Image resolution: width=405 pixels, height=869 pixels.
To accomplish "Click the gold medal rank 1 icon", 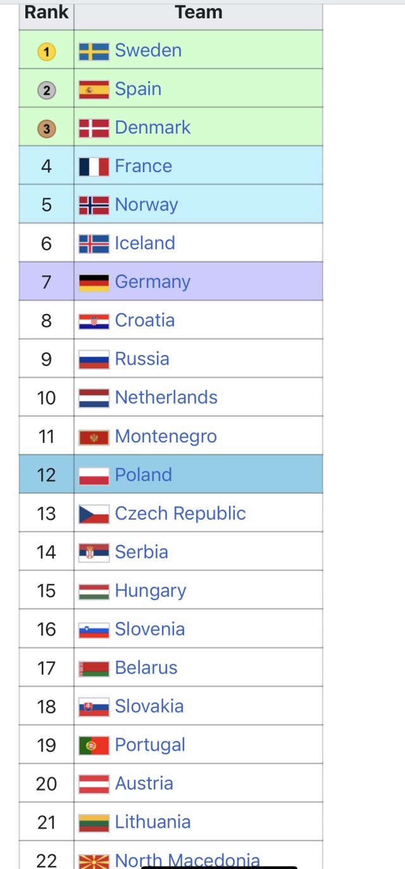I will point(46,52).
